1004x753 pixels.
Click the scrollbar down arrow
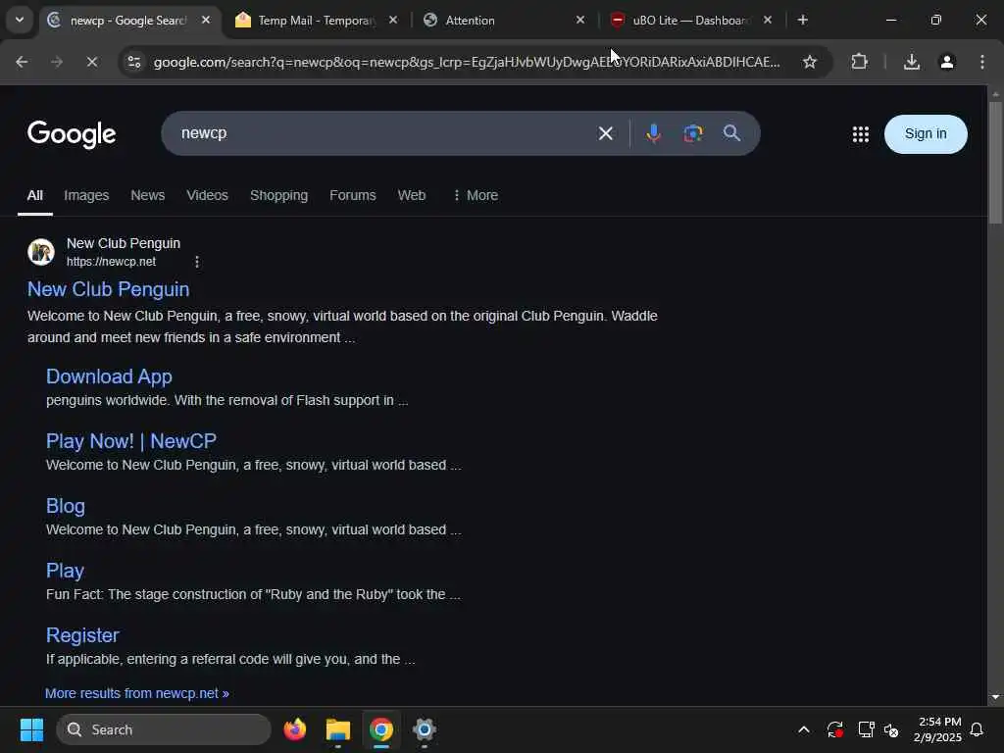pyautogui.click(x=995, y=697)
